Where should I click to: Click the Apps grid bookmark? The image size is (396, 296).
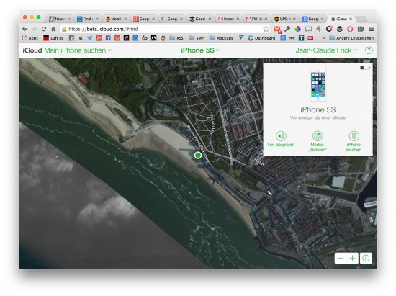coord(30,38)
